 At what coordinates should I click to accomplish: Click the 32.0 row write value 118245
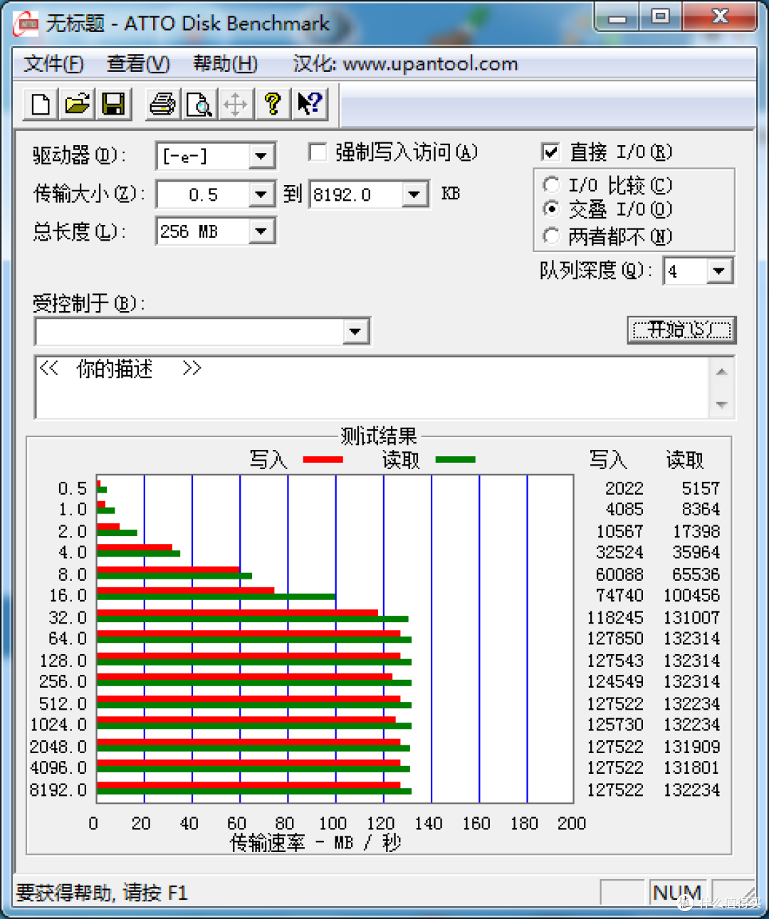615,618
